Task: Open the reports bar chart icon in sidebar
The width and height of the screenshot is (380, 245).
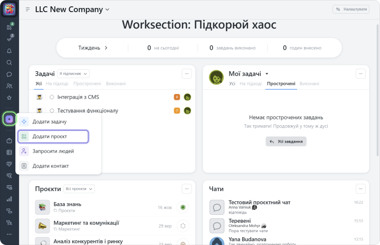Action: click(9, 199)
